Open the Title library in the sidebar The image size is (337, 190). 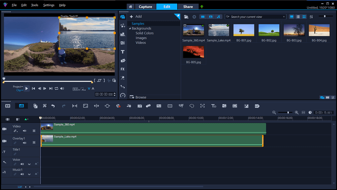click(x=123, y=52)
